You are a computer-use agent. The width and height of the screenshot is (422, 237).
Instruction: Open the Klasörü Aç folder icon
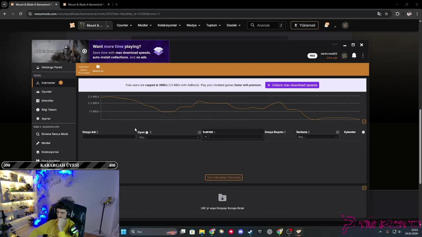(x=98, y=68)
